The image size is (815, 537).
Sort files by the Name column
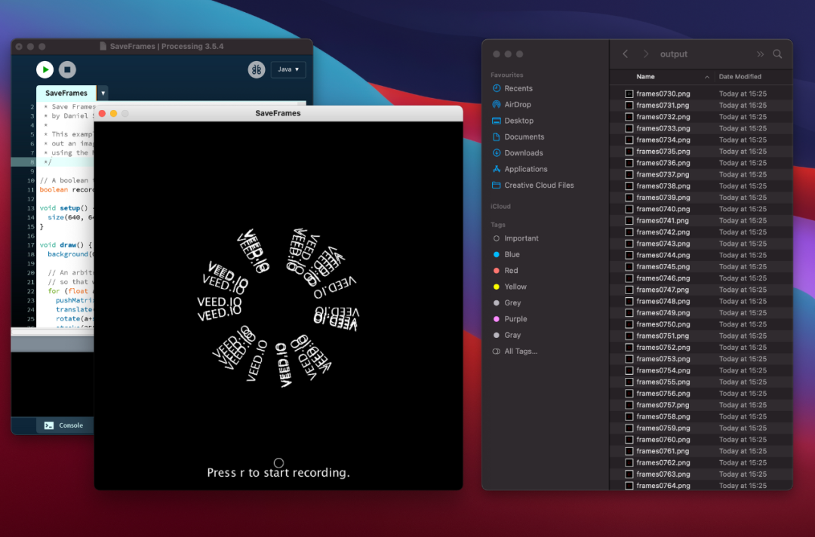coord(645,77)
